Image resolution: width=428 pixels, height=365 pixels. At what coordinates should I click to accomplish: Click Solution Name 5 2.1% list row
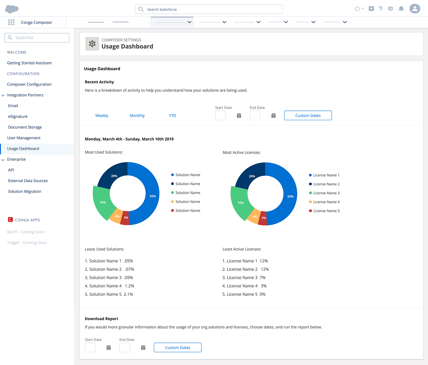click(x=109, y=294)
